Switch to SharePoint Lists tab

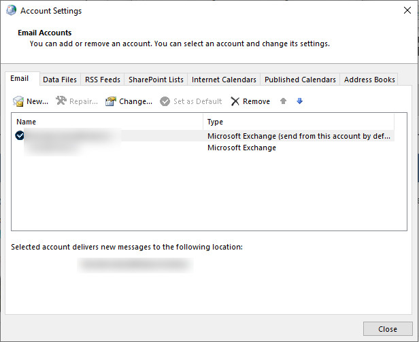click(156, 80)
